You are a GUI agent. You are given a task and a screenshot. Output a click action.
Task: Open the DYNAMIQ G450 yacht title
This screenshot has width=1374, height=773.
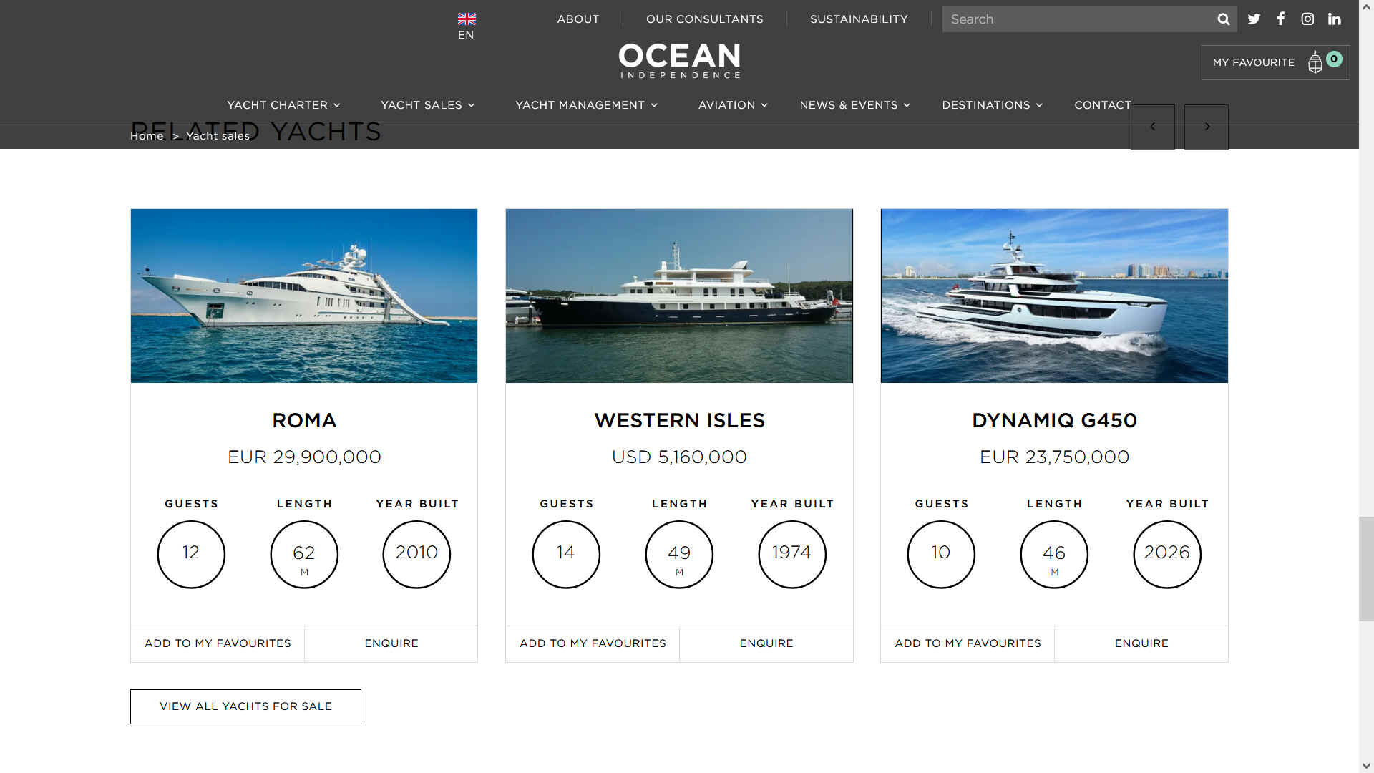pos(1054,421)
